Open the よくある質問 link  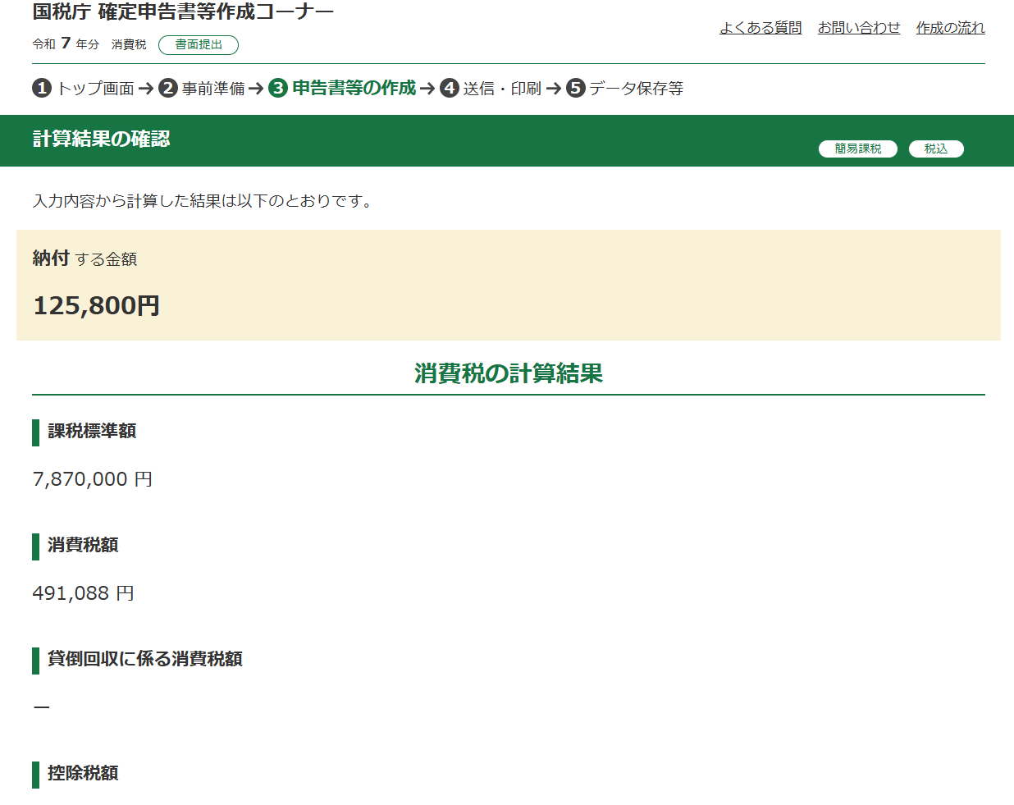pos(760,28)
